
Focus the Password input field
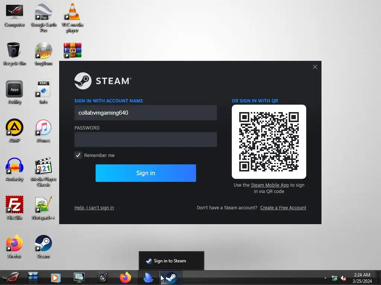coord(145,140)
